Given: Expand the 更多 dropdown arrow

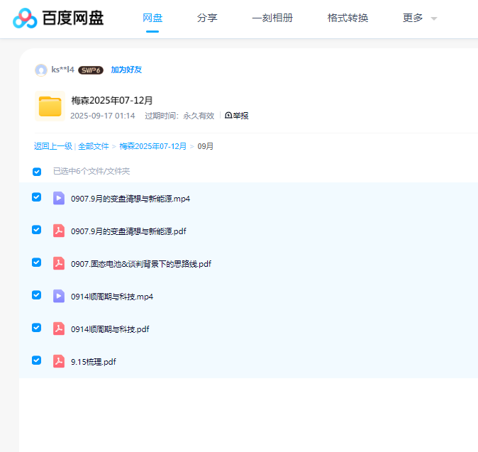Looking at the screenshot, I should (434, 19).
